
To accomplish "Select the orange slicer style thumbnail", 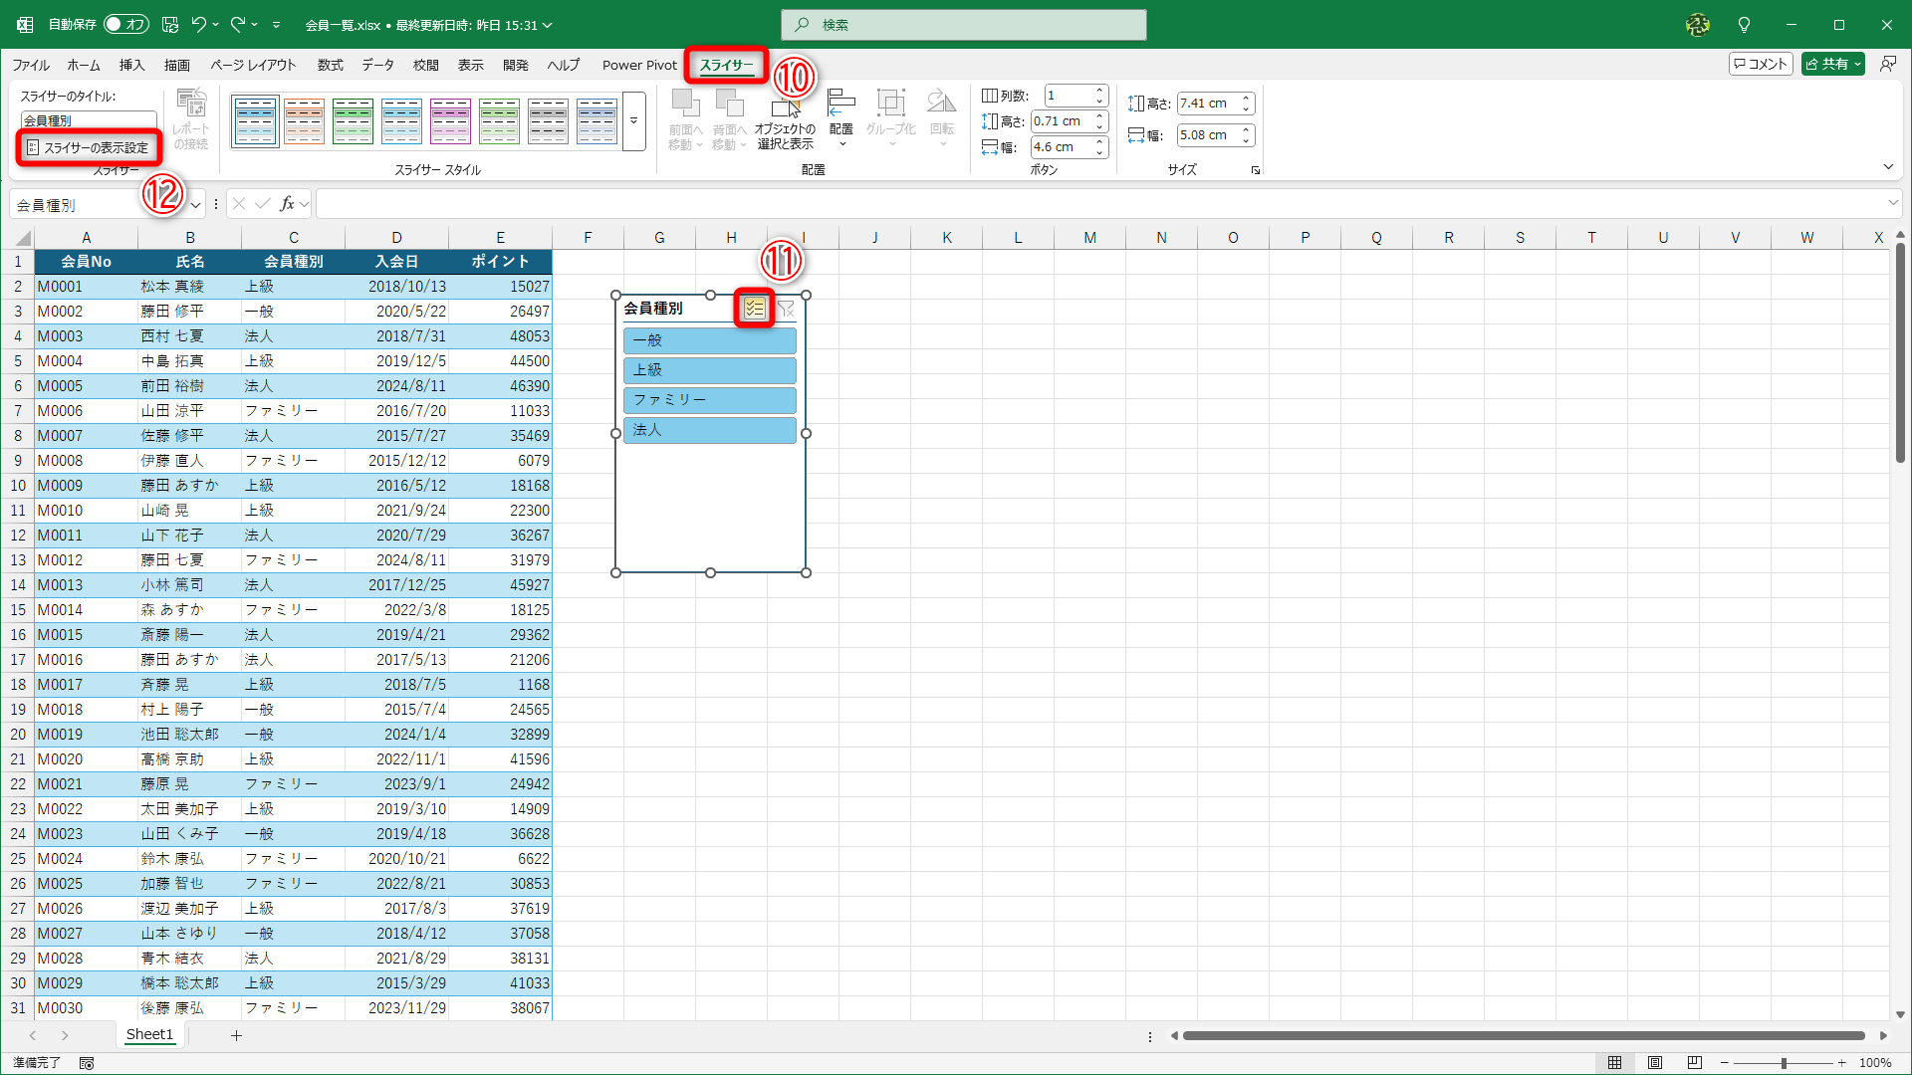I will tap(304, 121).
